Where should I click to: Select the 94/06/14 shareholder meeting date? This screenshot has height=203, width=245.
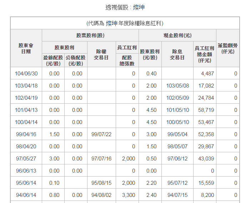[x=26, y=195]
